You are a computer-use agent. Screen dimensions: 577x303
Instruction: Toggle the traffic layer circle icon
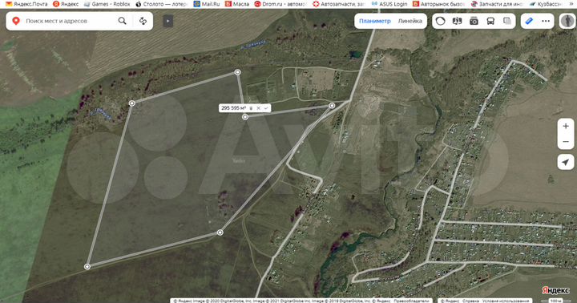pyautogui.click(x=440, y=21)
